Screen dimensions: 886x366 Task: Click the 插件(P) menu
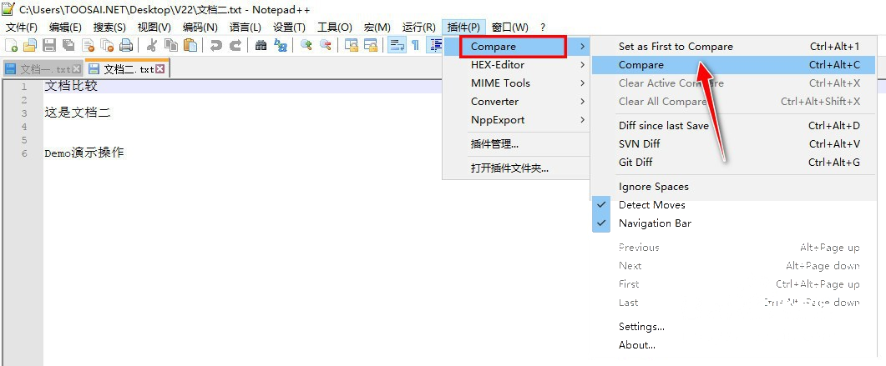pos(463,27)
